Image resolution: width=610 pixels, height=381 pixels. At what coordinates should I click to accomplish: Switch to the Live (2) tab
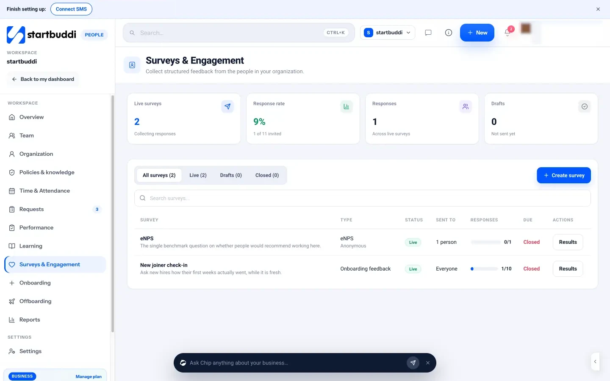pos(198,175)
